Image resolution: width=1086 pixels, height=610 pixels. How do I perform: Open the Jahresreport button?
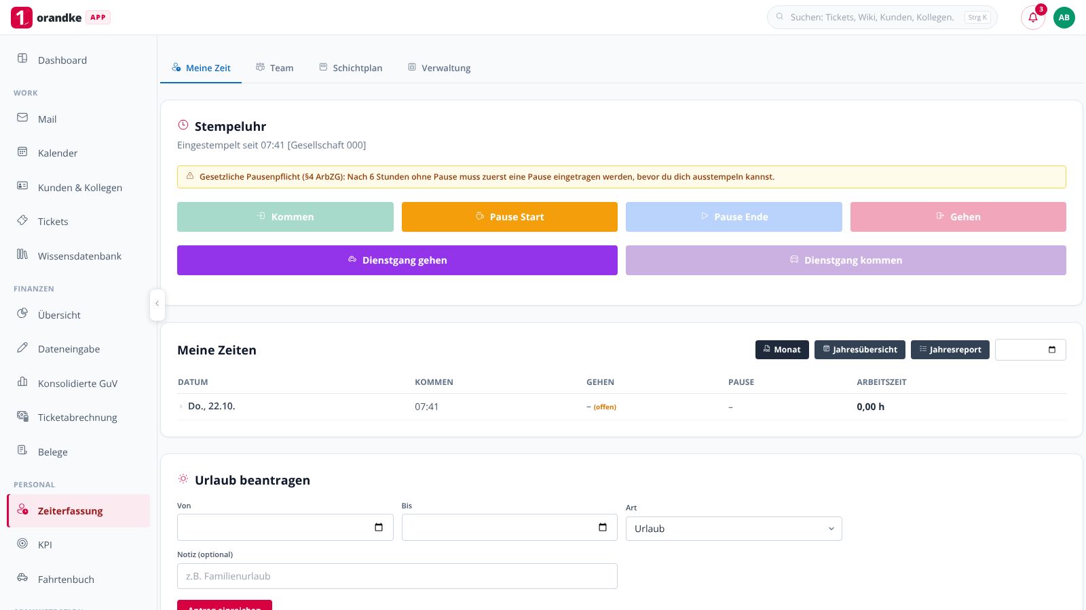tap(950, 350)
